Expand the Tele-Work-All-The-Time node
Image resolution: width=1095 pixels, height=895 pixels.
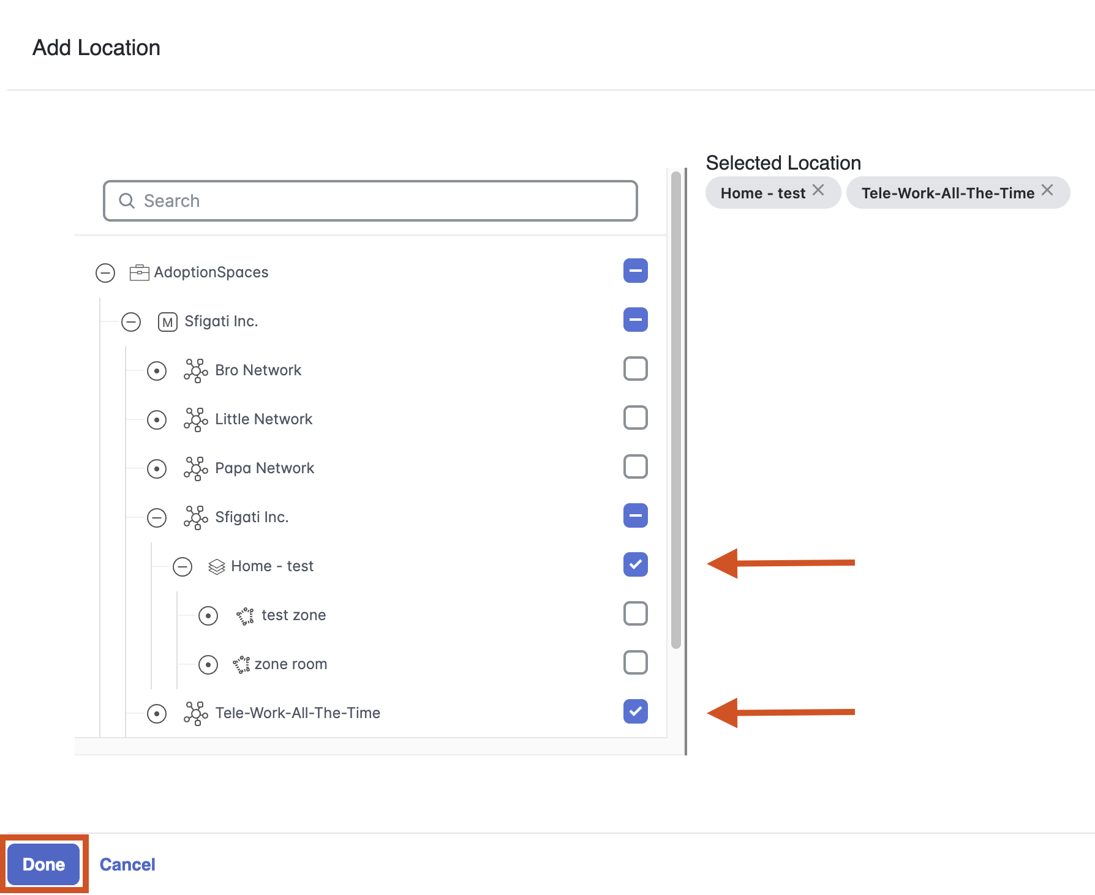coord(157,714)
